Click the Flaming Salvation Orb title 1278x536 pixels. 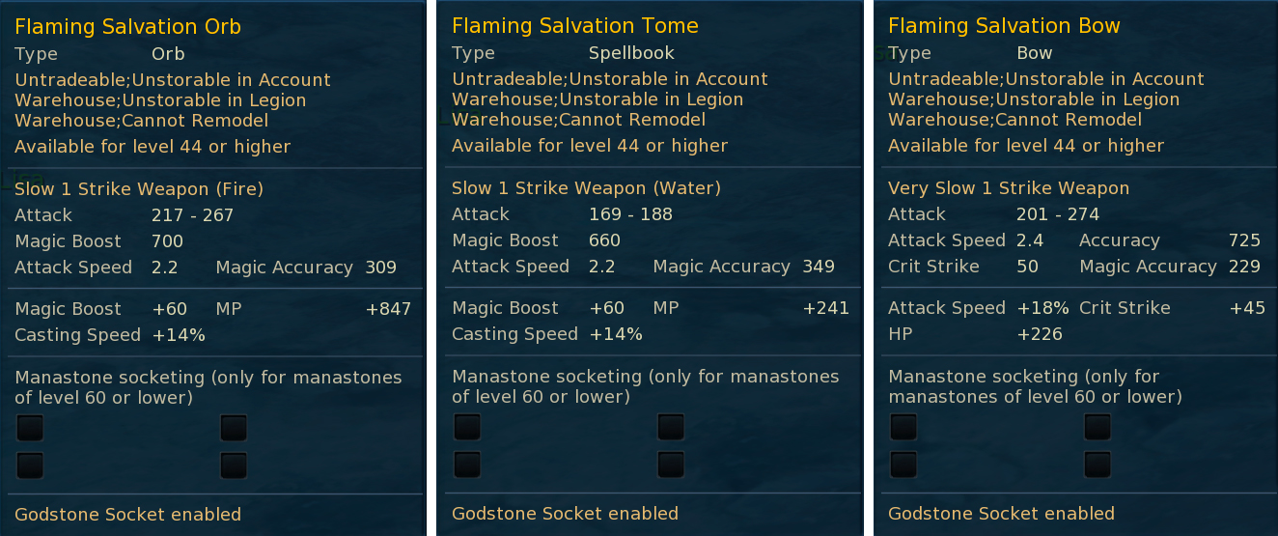click(128, 26)
